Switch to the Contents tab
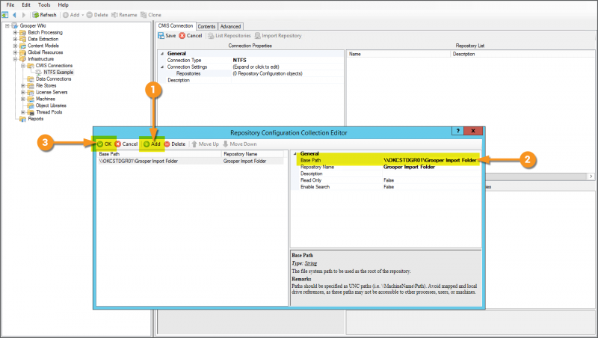This screenshot has height=338, width=598. click(206, 26)
